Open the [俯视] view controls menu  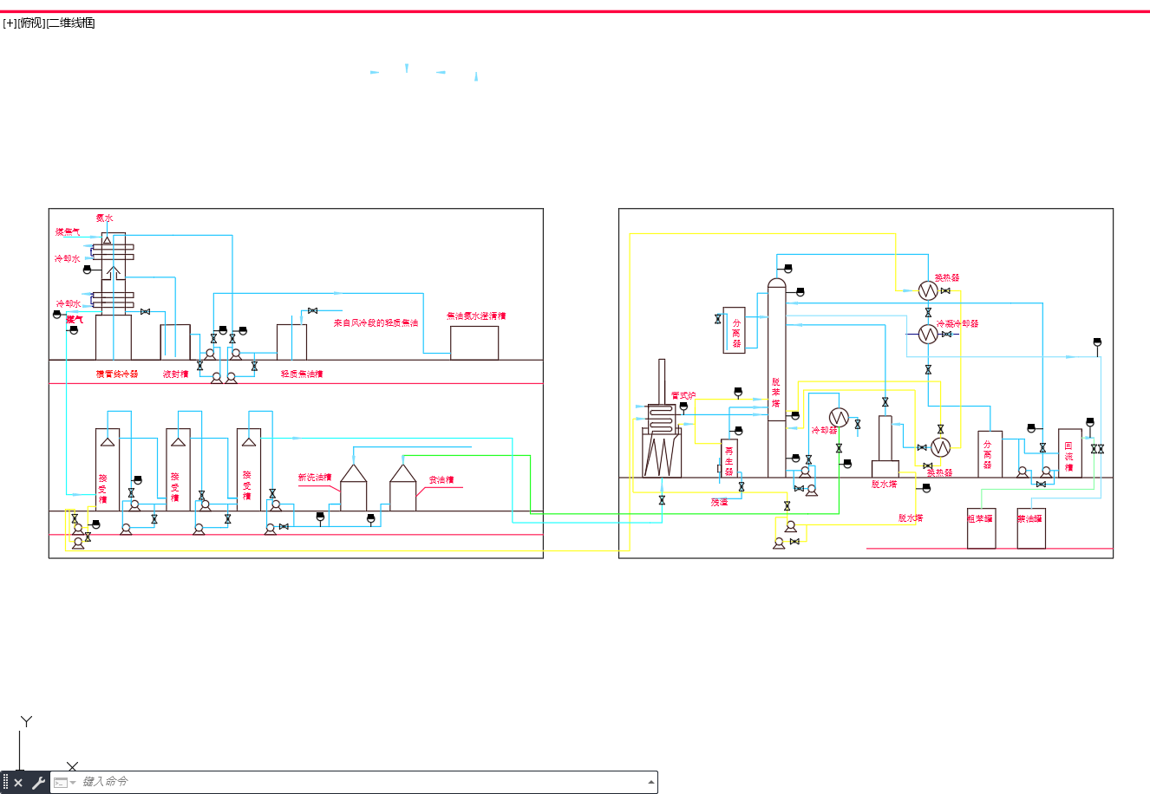[x=31, y=23]
